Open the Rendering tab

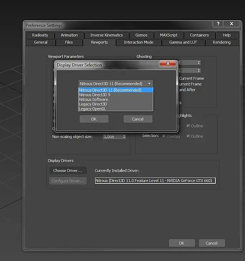222,42
